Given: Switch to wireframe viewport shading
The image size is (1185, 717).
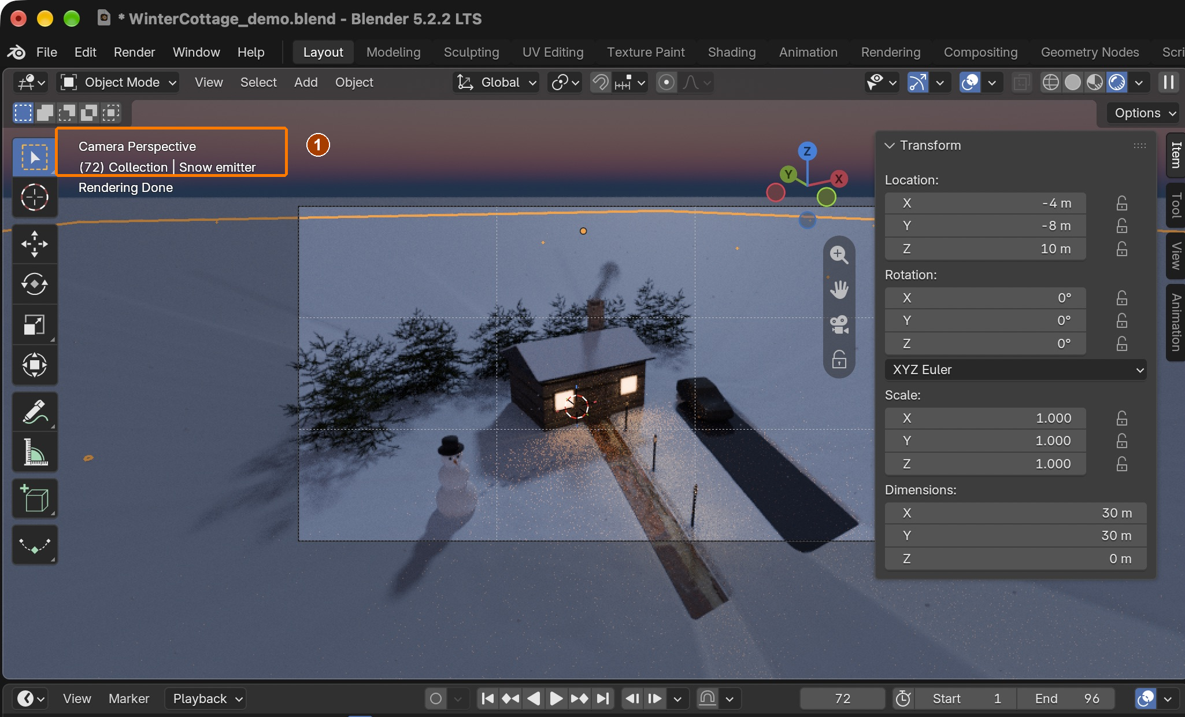Looking at the screenshot, I should [1050, 83].
